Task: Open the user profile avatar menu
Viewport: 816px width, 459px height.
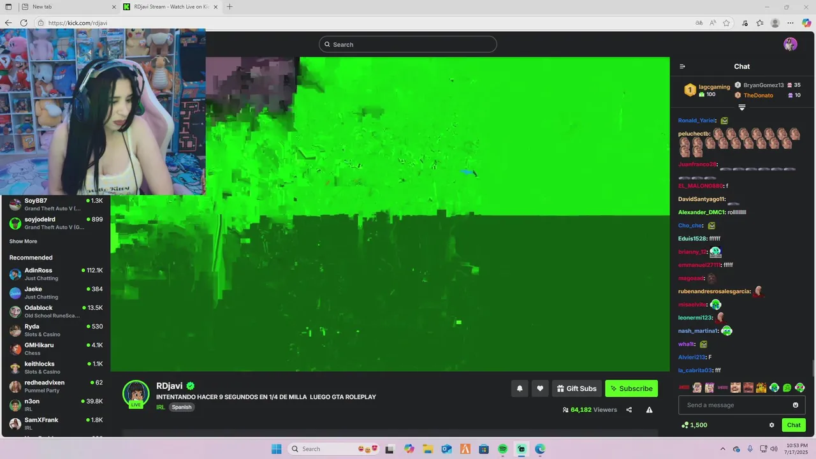Action: [790, 44]
